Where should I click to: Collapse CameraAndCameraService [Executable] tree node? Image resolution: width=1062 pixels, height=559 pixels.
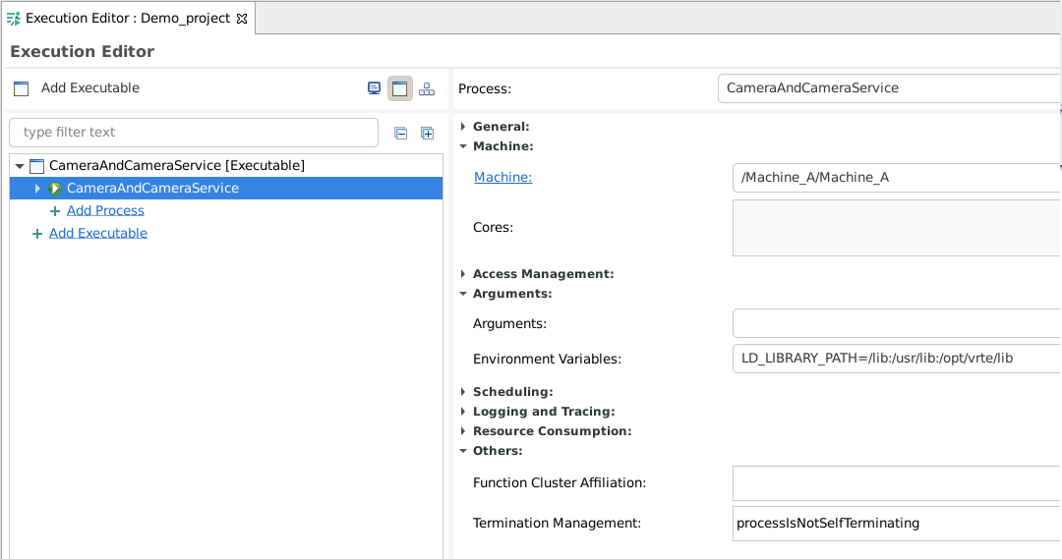20,166
